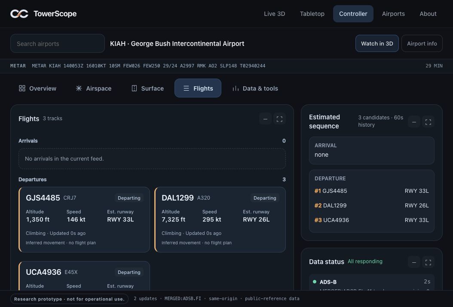The width and height of the screenshot is (453, 307).
Task: Go to the Tabletop page
Action: click(x=312, y=14)
